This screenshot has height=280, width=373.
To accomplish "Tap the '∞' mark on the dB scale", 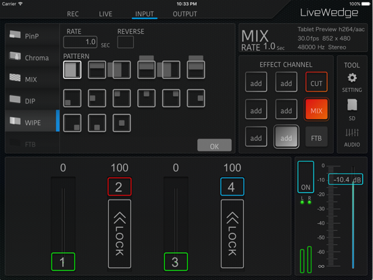I will [321, 266].
